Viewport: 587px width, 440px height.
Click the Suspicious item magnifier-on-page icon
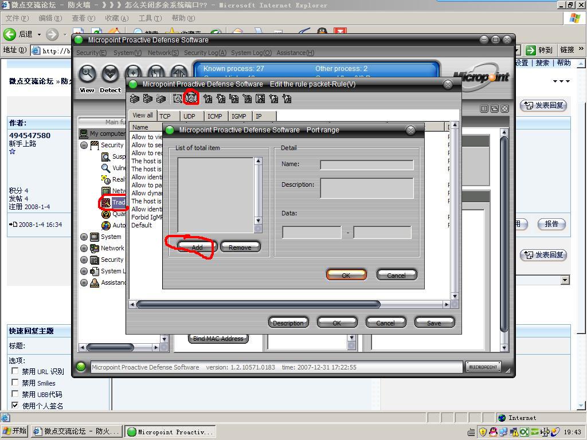tap(106, 156)
